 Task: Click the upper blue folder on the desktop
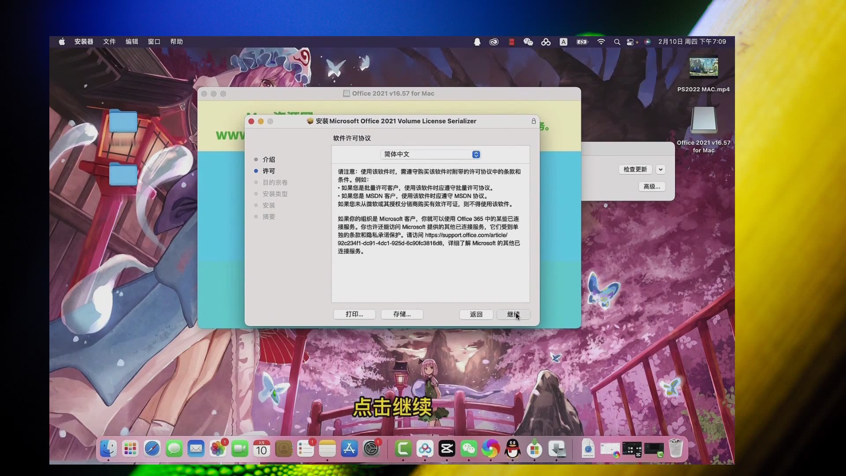pos(123,121)
